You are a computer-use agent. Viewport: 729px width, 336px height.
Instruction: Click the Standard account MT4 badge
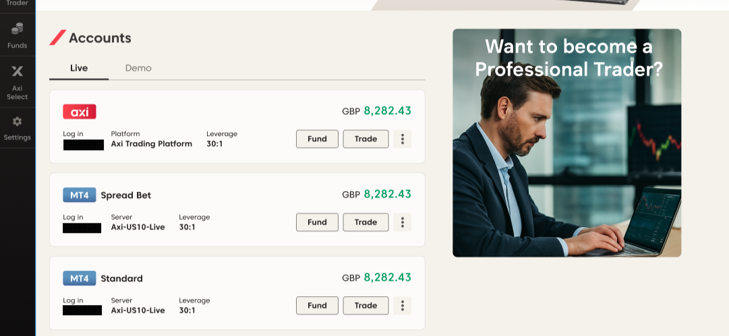pyautogui.click(x=80, y=278)
